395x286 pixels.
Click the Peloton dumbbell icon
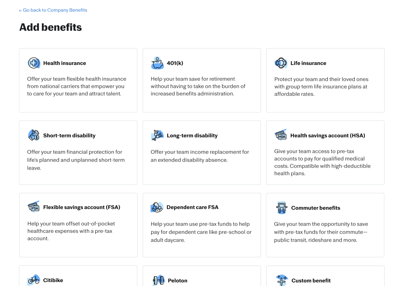(158, 280)
